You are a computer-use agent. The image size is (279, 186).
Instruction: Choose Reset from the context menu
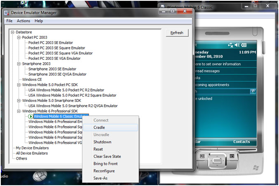click(x=110, y=149)
